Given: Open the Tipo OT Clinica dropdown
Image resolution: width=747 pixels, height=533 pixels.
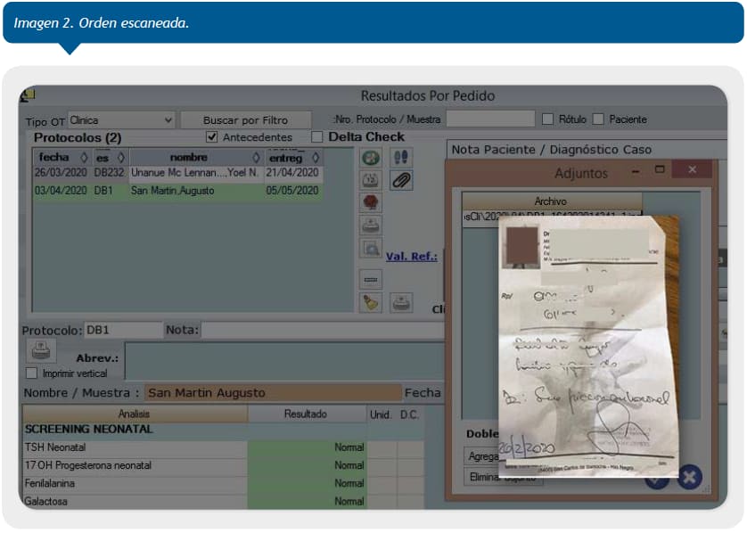Looking at the screenshot, I should coord(121,119).
